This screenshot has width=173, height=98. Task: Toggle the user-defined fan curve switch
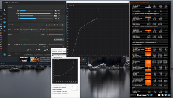click(x=48, y=50)
